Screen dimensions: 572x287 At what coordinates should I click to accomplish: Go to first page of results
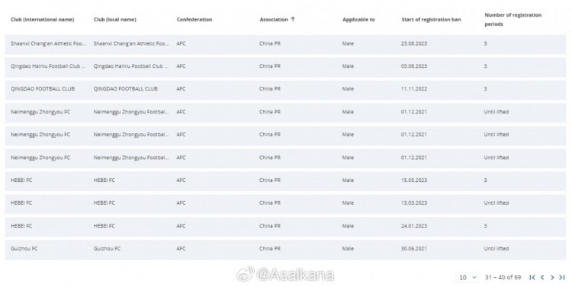[532, 278]
